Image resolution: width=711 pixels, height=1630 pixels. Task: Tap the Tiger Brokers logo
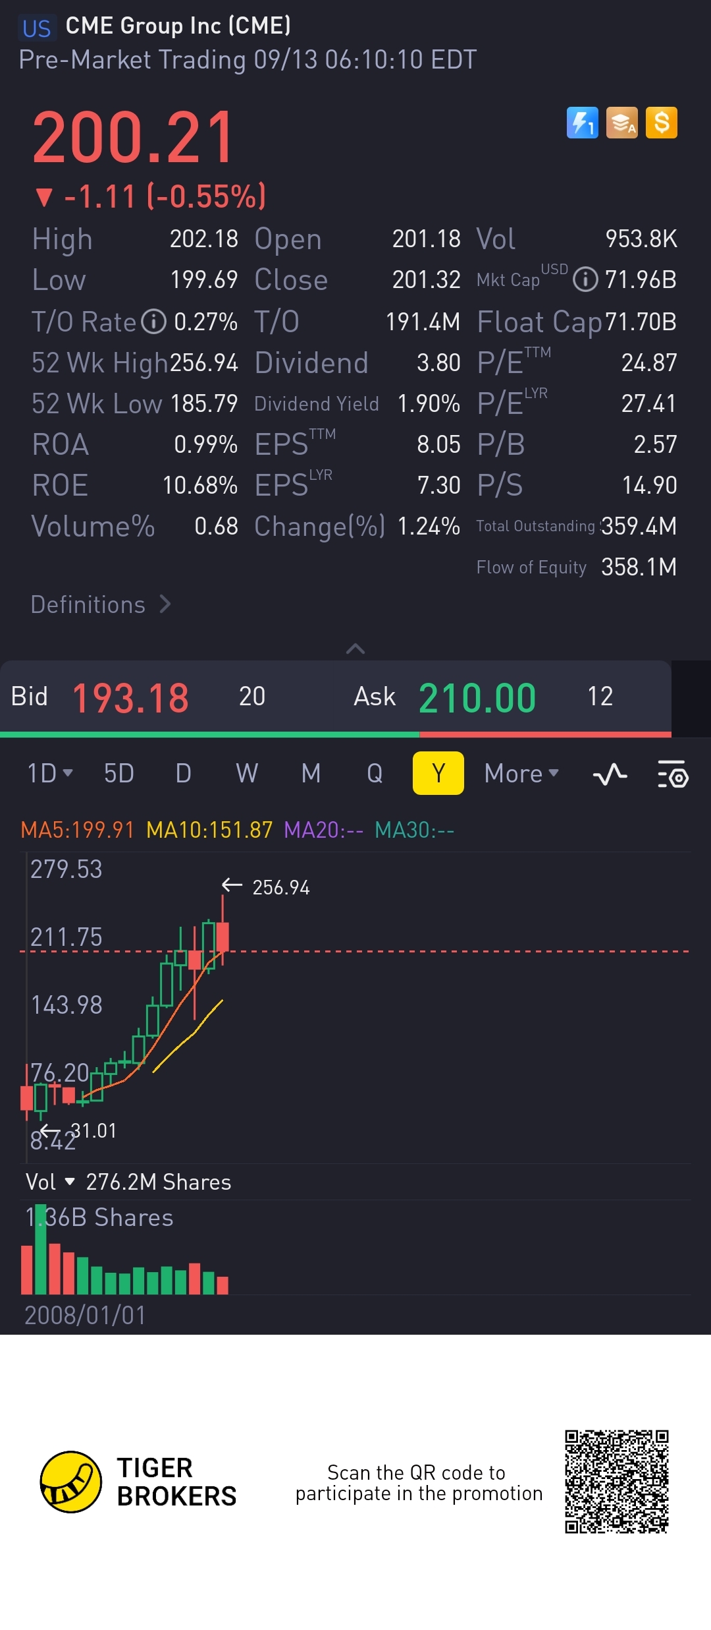[138, 1482]
